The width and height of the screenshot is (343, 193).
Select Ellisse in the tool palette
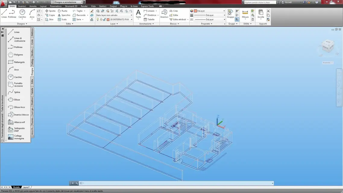click(14, 100)
